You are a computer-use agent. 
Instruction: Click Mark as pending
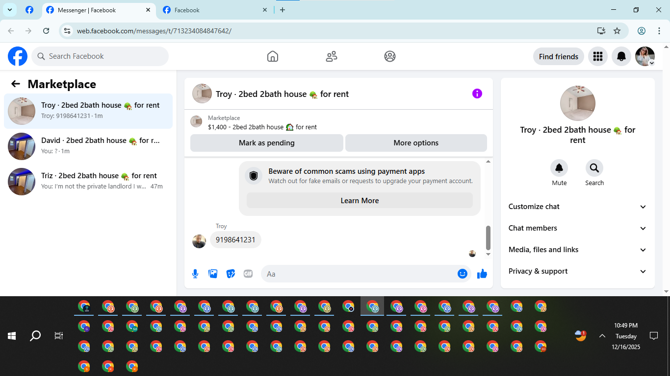click(x=267, y=143)
